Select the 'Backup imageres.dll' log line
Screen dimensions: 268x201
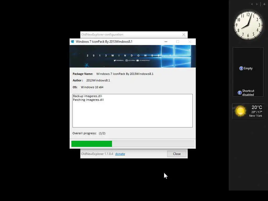87,96
